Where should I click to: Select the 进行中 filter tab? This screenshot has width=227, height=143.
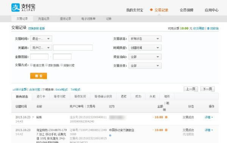[x=41, y=96]
